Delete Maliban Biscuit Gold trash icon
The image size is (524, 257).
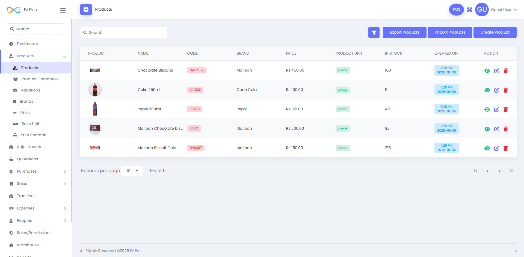[x=505, y=148]
